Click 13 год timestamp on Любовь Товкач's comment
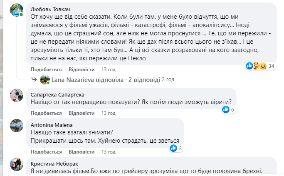This screenshot has height=176, width=284. pyautogui.click(x=108, y=69)
